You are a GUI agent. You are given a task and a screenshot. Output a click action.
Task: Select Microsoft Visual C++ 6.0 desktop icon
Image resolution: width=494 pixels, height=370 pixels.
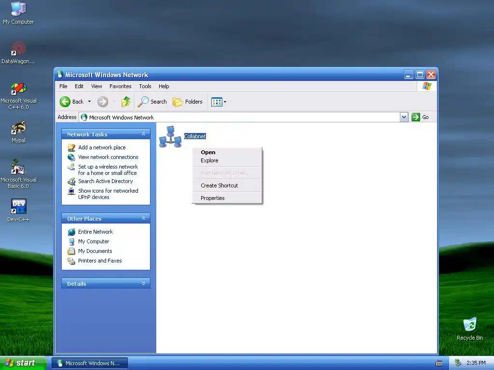[18, 96]
